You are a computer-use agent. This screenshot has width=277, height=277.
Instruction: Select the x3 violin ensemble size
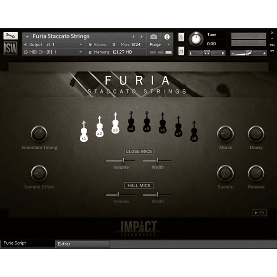(115, 123)
